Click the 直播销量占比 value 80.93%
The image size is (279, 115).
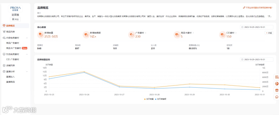point(193,48)
